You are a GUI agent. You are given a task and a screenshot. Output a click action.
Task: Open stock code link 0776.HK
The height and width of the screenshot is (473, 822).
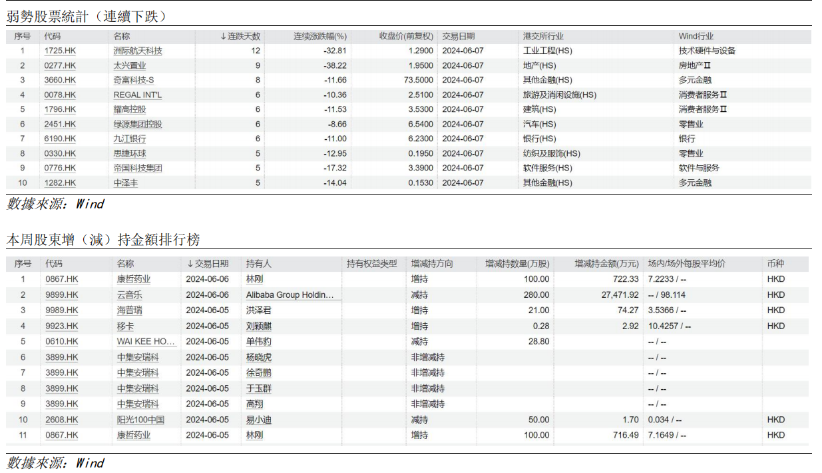click(60, 168)
